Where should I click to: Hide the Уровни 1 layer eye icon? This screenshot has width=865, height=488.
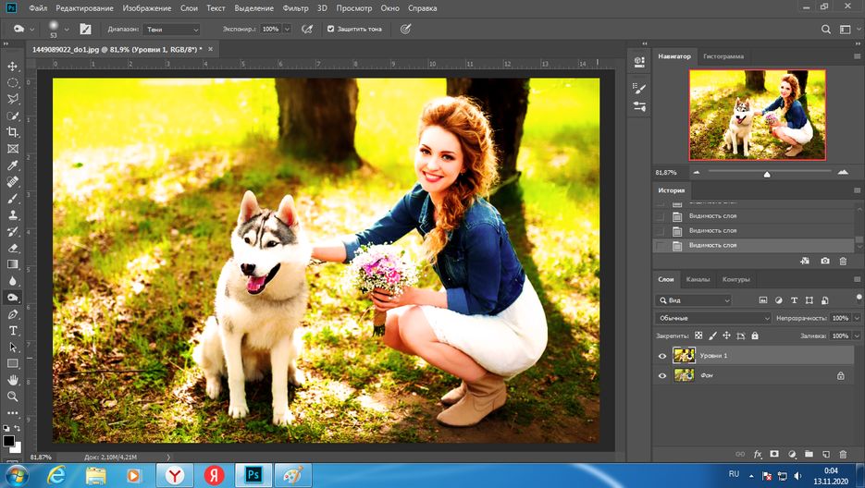pos(662,356)
